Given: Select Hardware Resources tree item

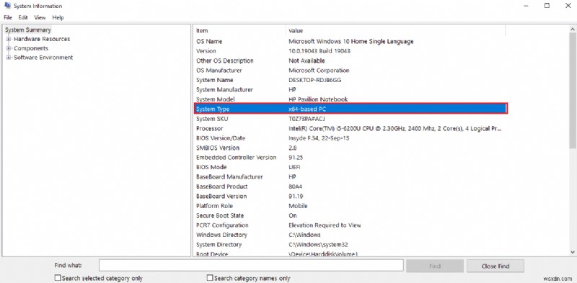Looking at the screenshot, I should (42, 39).
